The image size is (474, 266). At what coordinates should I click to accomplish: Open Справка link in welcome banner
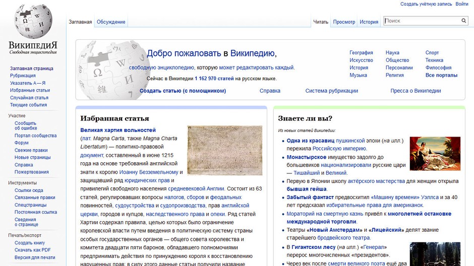click(270, 91)
